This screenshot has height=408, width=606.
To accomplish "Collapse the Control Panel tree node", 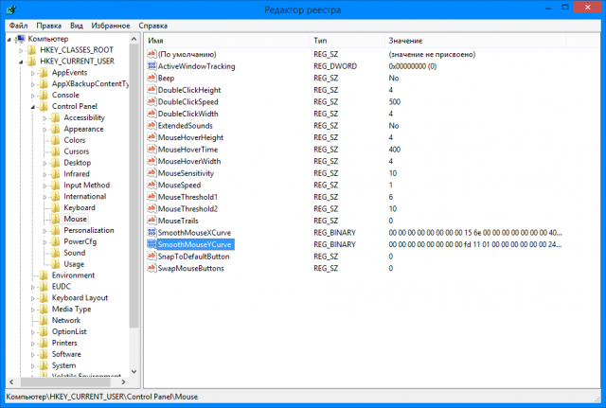I will click(33, 107).
